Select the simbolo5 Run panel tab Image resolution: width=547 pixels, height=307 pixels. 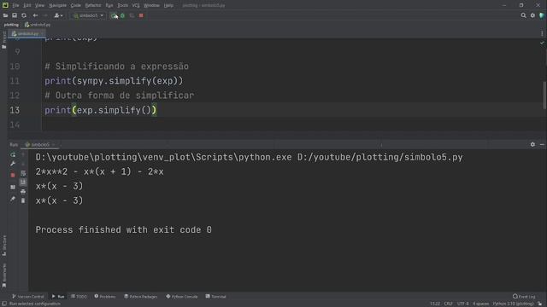39,144
